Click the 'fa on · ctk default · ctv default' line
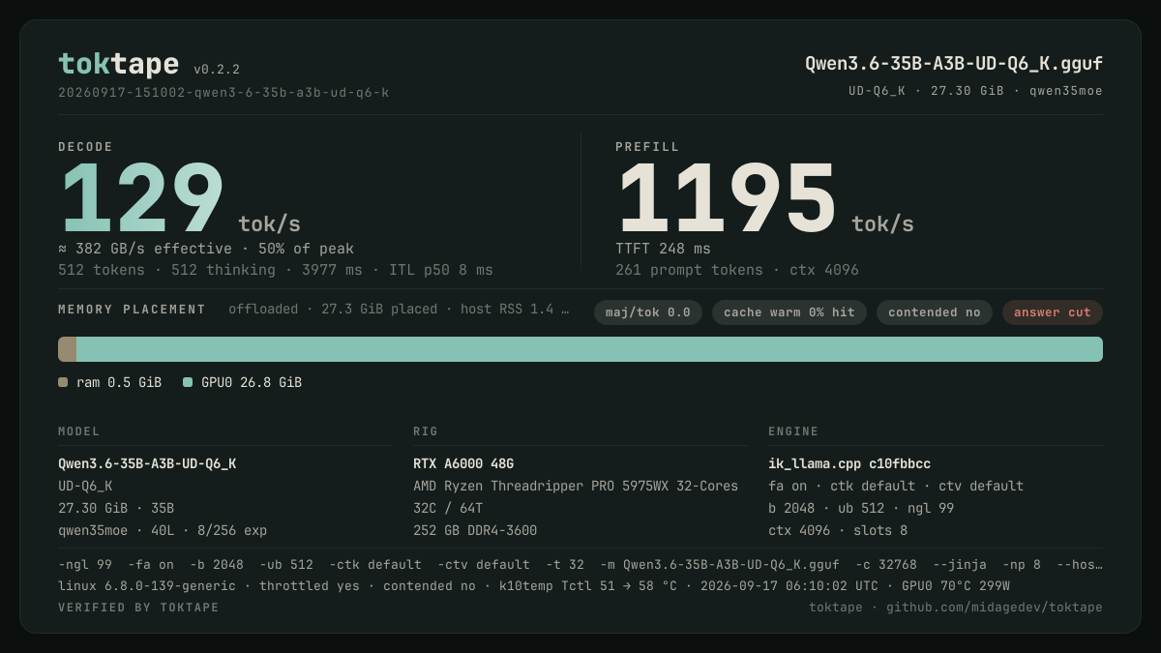Image resolution: width=1161 pixels, height=653 pixels. pos(896,486)
